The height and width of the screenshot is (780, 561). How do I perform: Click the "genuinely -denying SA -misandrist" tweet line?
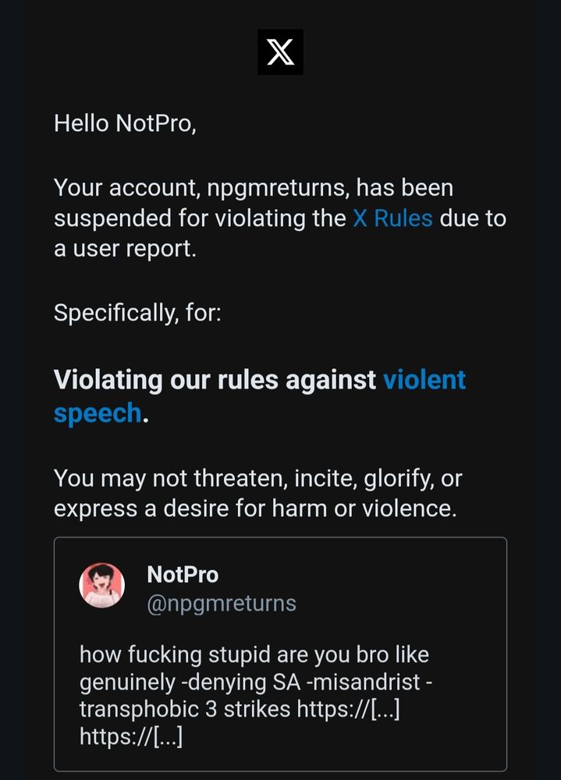point(256,682)
